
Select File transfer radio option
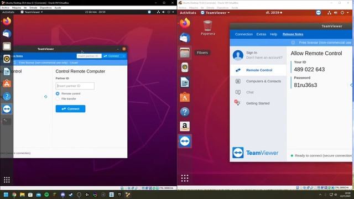[x=58, y=99]
